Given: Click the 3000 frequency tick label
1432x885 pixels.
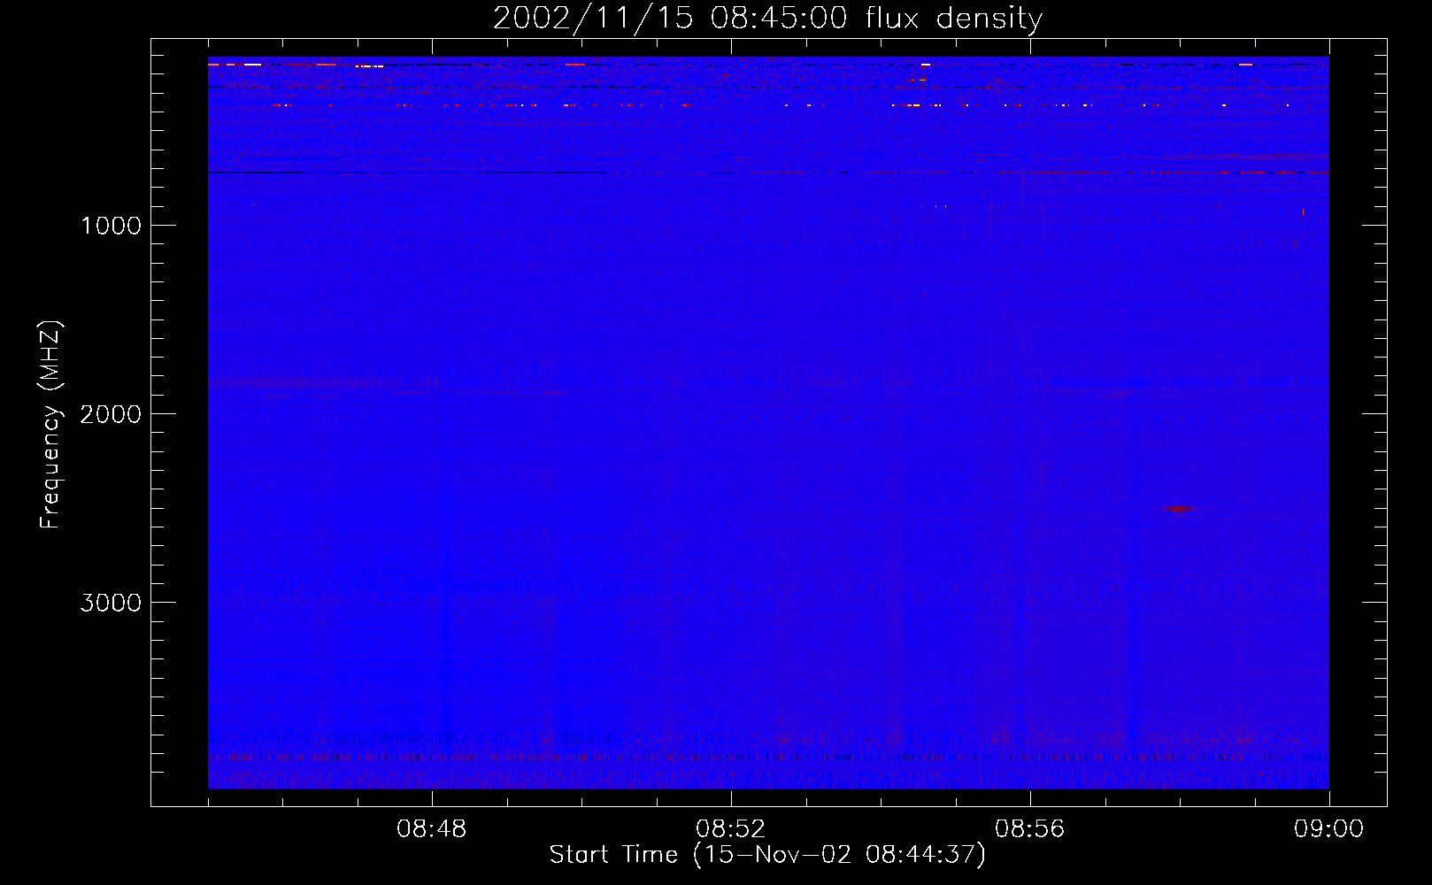Looking at the screenshot, I should click(x=111, y=603).
